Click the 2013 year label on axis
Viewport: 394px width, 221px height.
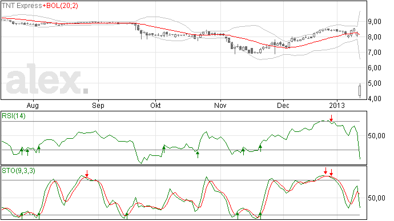(x=337, y=106)
